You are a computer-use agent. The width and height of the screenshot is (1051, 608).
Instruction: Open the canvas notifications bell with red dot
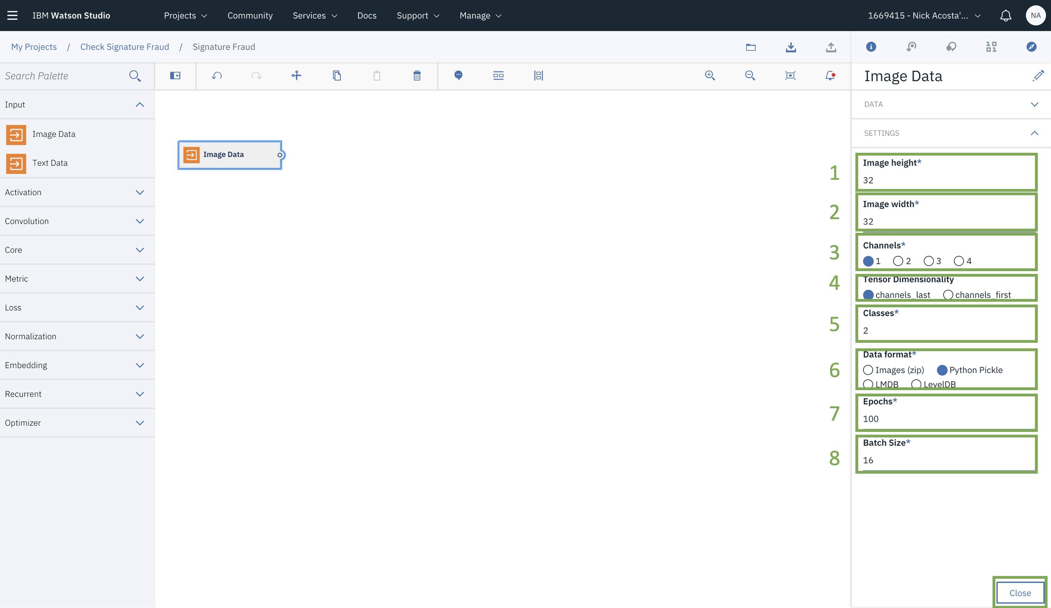pos(830,76)
